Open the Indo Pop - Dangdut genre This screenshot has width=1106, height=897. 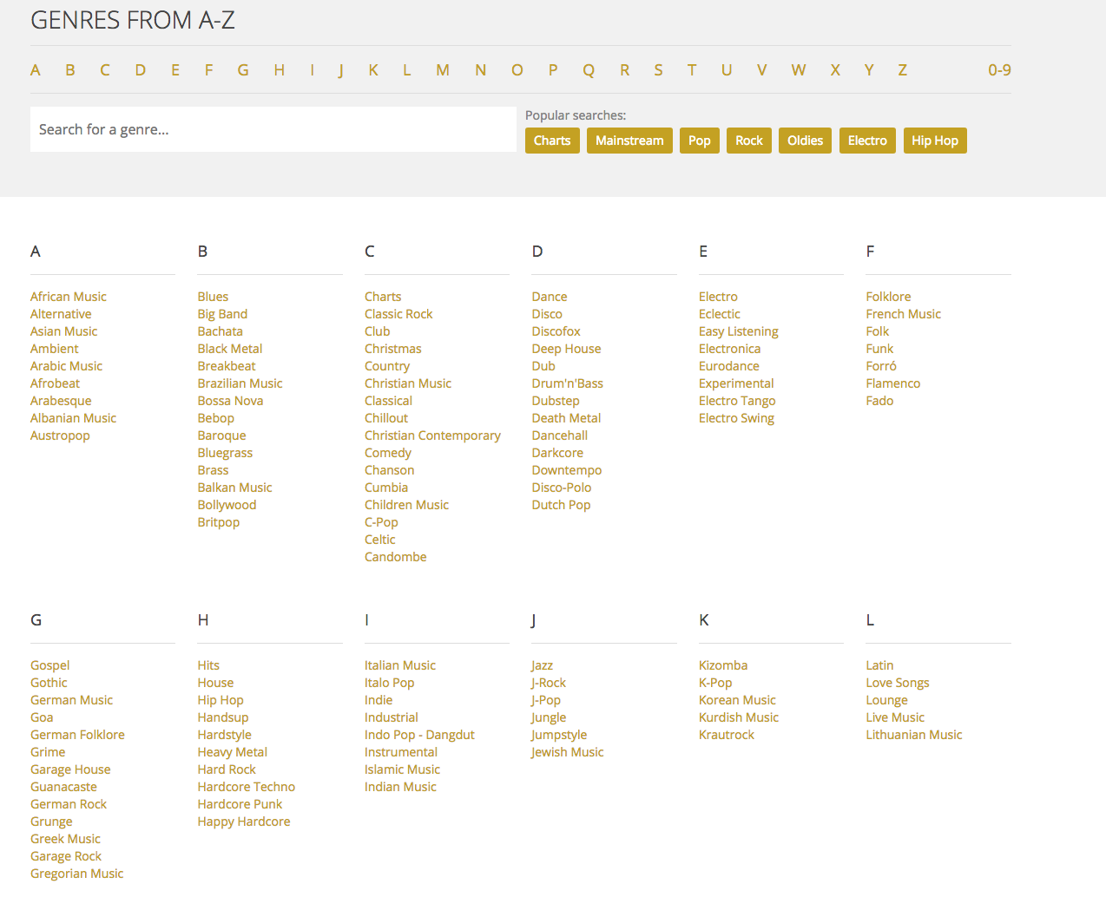coord(419,735)
